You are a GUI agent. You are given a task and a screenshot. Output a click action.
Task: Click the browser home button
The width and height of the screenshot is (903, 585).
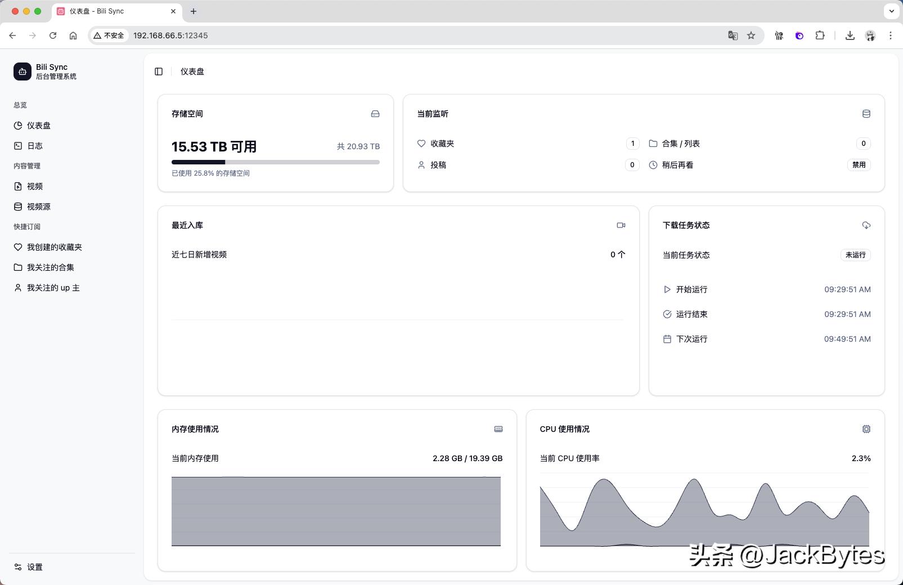[x=73, y=35]
